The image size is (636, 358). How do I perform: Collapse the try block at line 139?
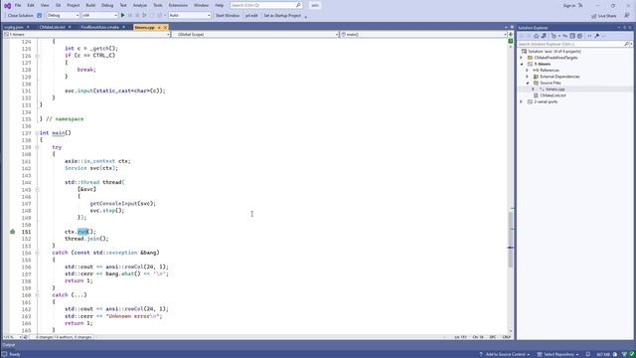(x=37, y=147)
